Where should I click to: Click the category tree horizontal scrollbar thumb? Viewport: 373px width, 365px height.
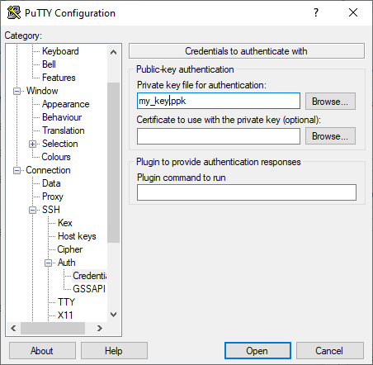[53, 328]
